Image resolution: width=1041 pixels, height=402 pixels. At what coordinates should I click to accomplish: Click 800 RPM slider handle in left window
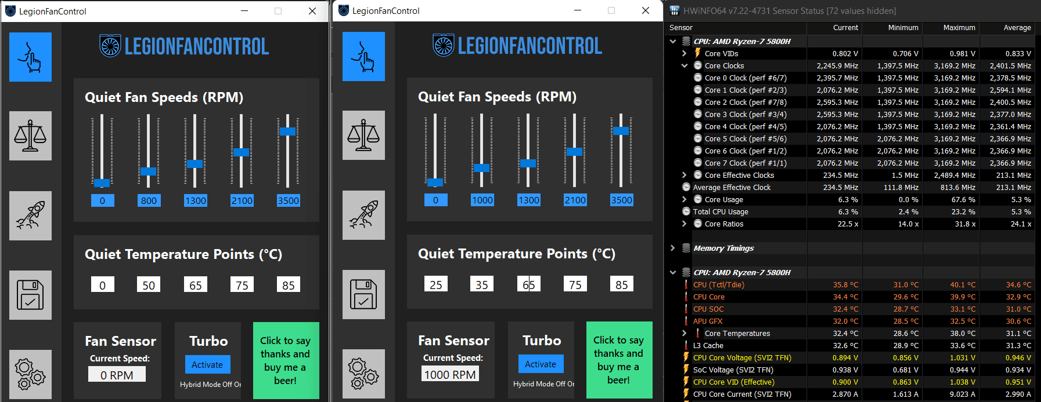tap(149, 171)
